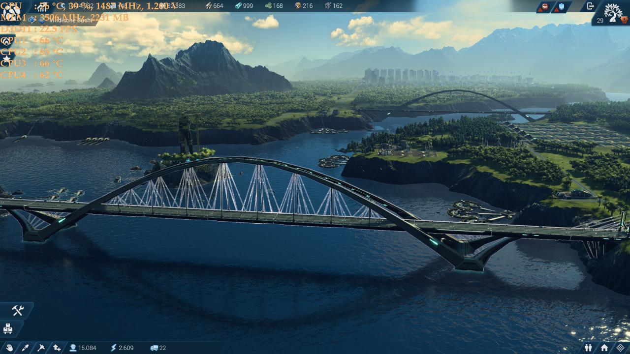Select the upgrade arrow-plus tool

pyautogui.click(x=57, y=348)
